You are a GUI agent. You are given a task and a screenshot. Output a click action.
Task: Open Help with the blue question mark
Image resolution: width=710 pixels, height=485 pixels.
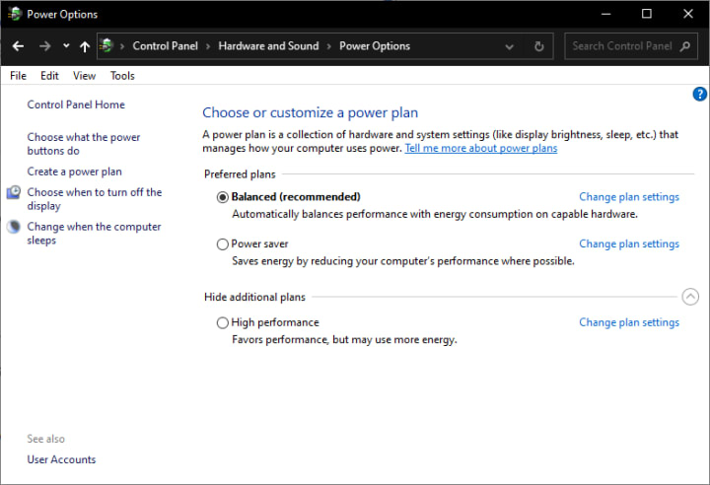tap(700, 94)
